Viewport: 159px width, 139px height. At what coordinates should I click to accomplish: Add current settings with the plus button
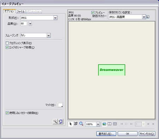click(x=148, y=17)
